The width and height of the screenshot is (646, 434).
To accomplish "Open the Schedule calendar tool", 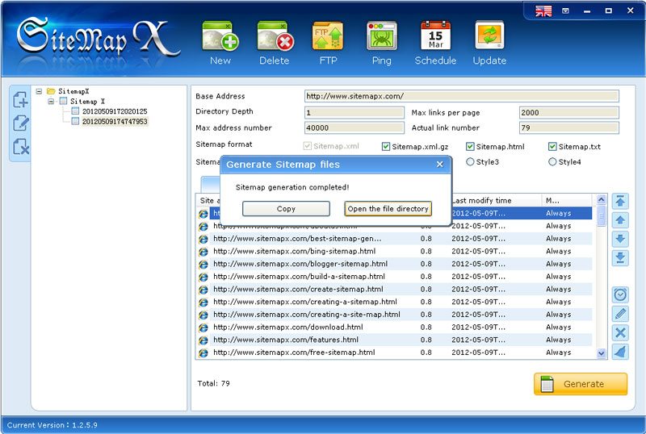I will pyautogui.click(x=435, y=38).
